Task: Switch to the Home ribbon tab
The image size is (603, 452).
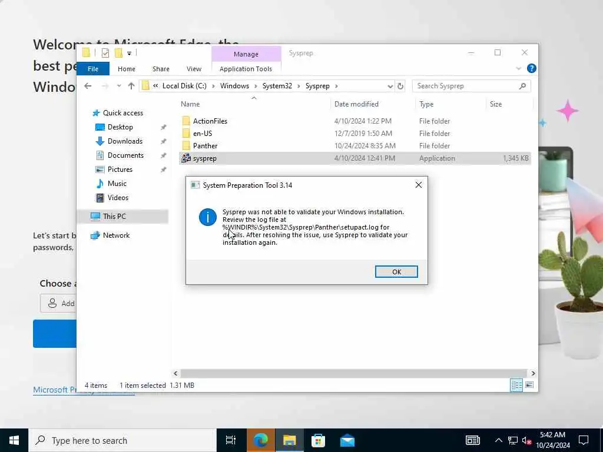Action: point(127,69)
